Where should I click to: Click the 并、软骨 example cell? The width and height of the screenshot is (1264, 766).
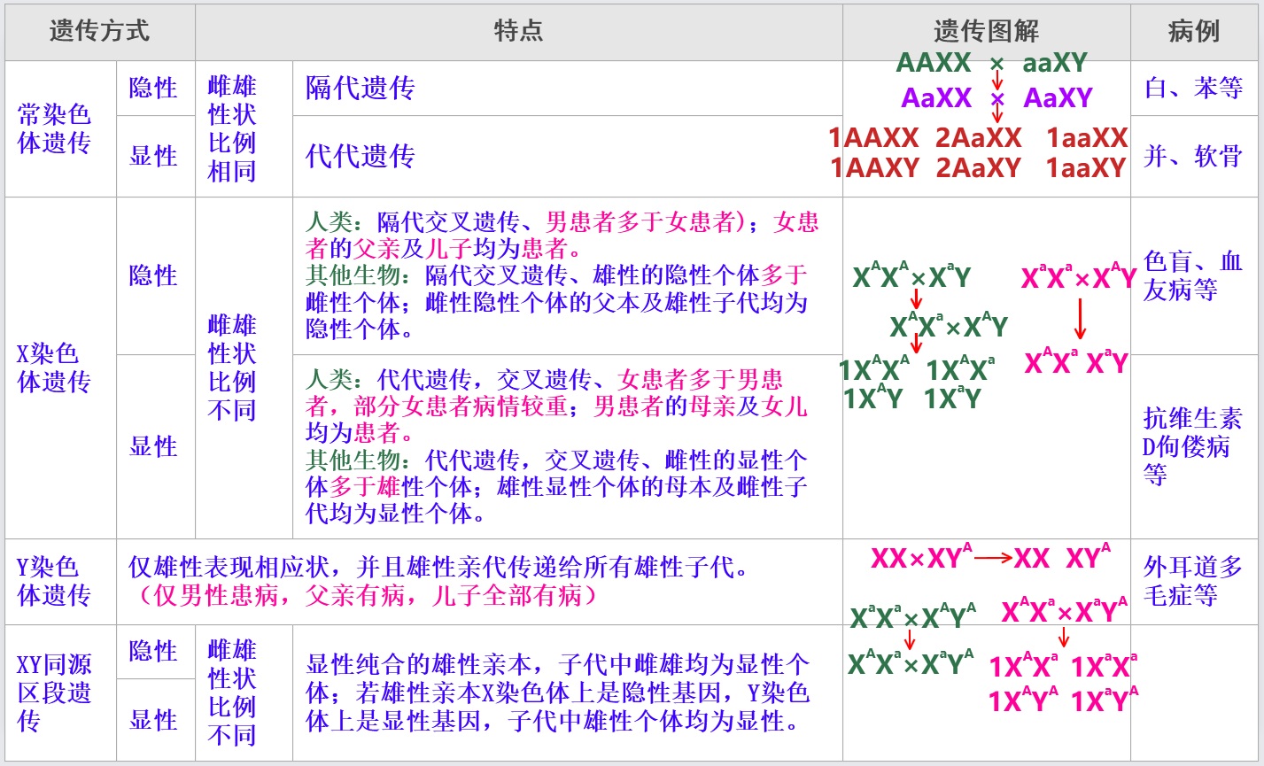(1193, 157)
